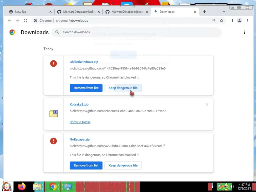The height and width of the screenshot is (192, 256).
Task: Click the NoEscape.zip blob URL text
Action: tap(117, 146)
